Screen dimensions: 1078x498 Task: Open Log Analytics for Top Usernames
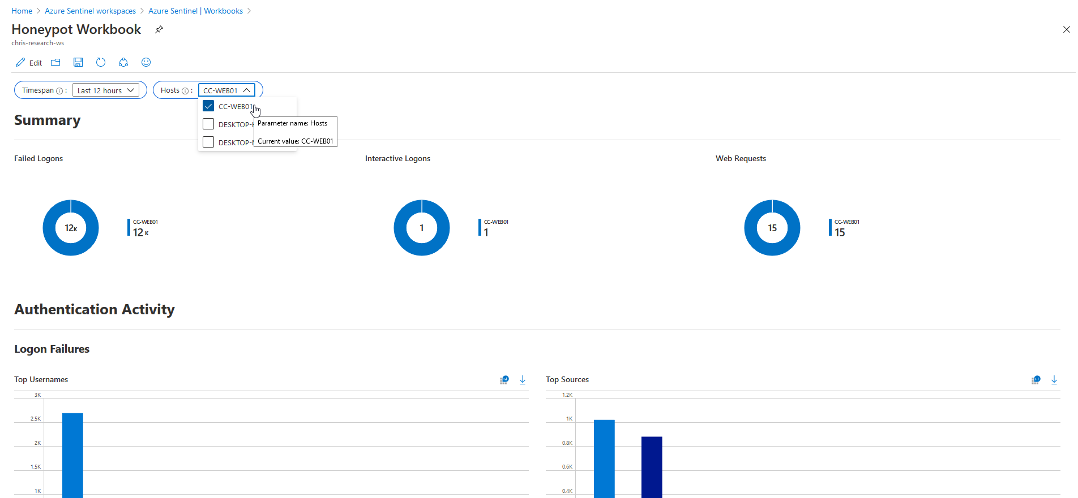pos(504,380)
